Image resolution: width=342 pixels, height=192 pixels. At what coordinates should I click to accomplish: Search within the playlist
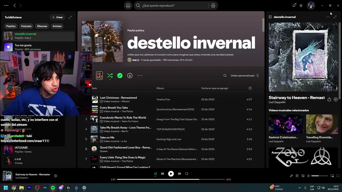(x=225, y=76)
